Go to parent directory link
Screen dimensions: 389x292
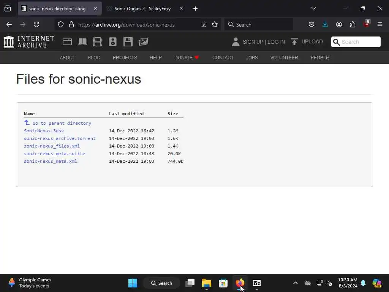tap(62, 123)
